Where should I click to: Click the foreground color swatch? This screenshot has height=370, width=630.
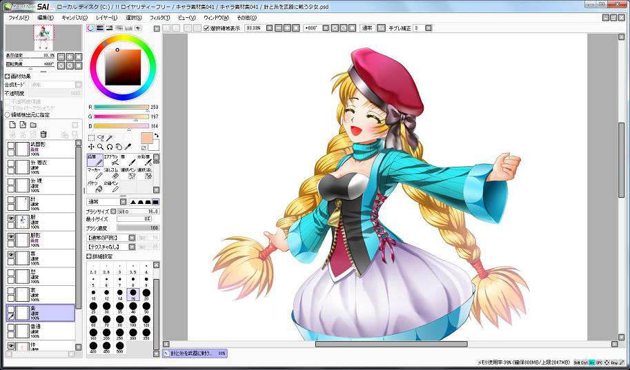pyautogui.click(x=146, y=138)
